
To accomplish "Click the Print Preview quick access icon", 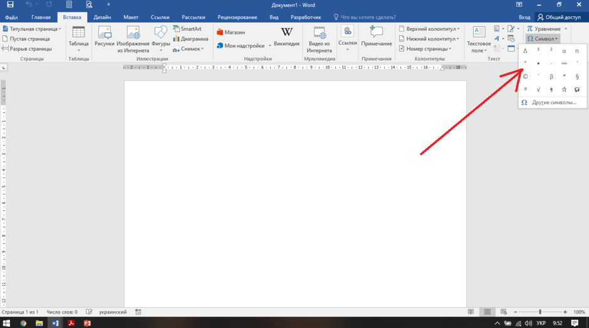I will click(x=89, y=5).
